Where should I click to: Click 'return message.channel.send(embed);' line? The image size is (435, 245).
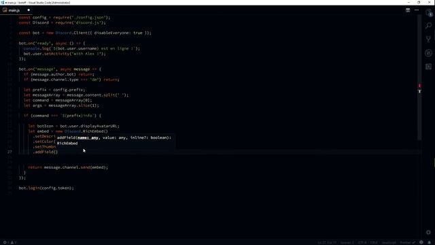68,167
